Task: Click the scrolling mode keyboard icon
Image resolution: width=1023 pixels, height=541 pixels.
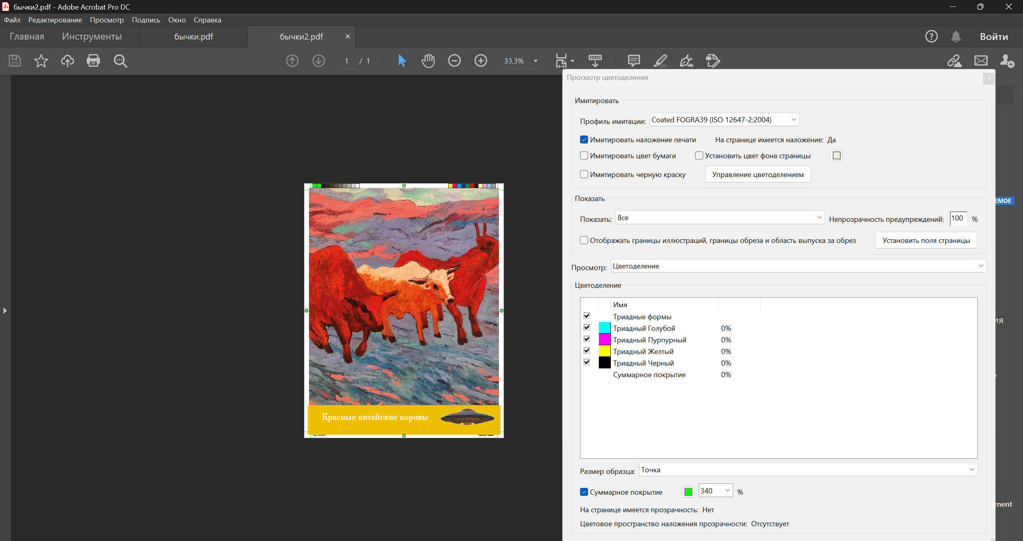Action: [595, 61]
